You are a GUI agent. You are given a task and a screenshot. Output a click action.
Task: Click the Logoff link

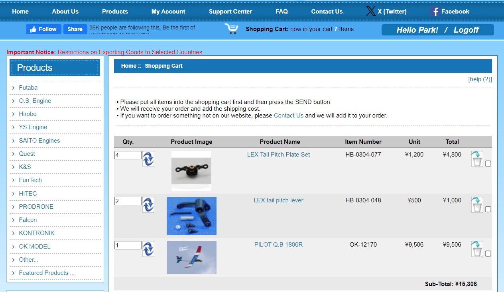[466, 30]
